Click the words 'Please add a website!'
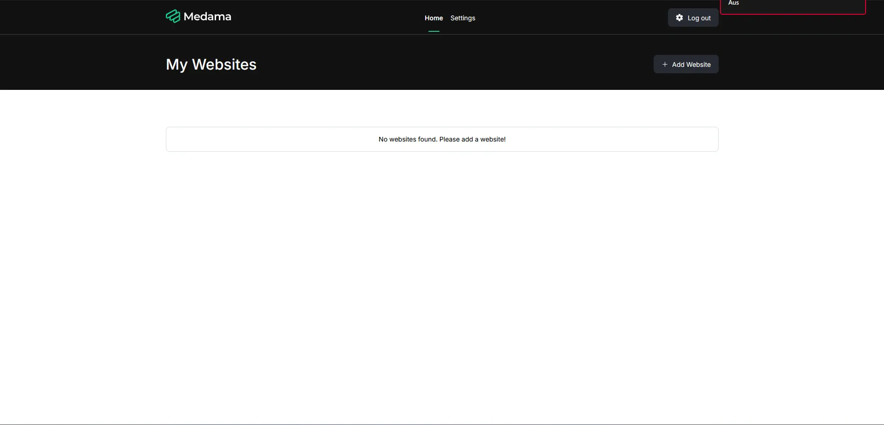This screenshot has height=425, width=884. click(472, 139)
